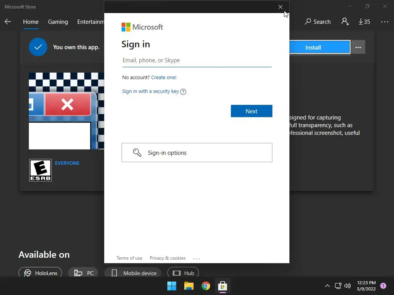394x295 pixels.
Task: Click the help icon beside security key link
Action: tap(183, 92)
